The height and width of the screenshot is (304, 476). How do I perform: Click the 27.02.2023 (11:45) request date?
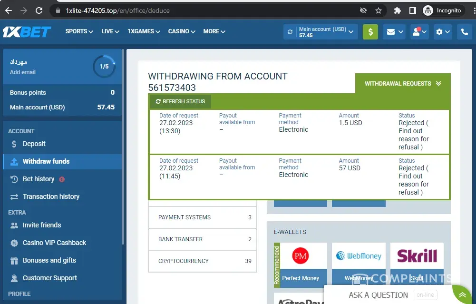tap(176, 172)
